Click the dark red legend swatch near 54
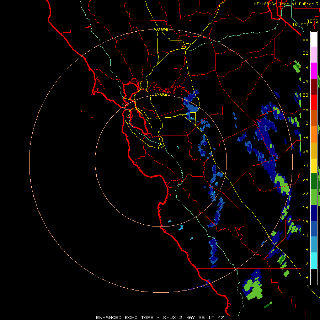Viewport: 320px width, 320px height. 314,86
